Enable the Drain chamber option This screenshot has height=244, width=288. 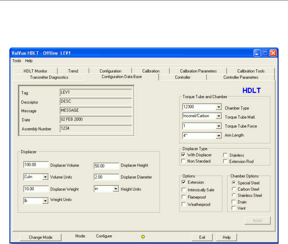[x=234, y=202]
